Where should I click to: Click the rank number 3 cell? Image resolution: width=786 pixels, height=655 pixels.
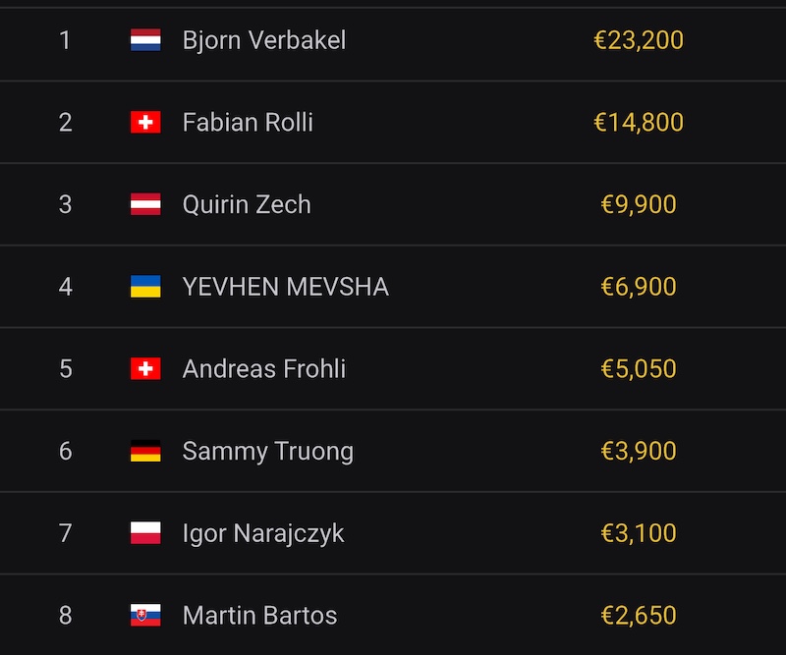click(x=66, y=204)
